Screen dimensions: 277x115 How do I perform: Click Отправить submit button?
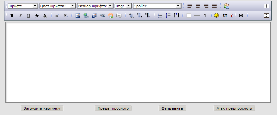[172, 108]
